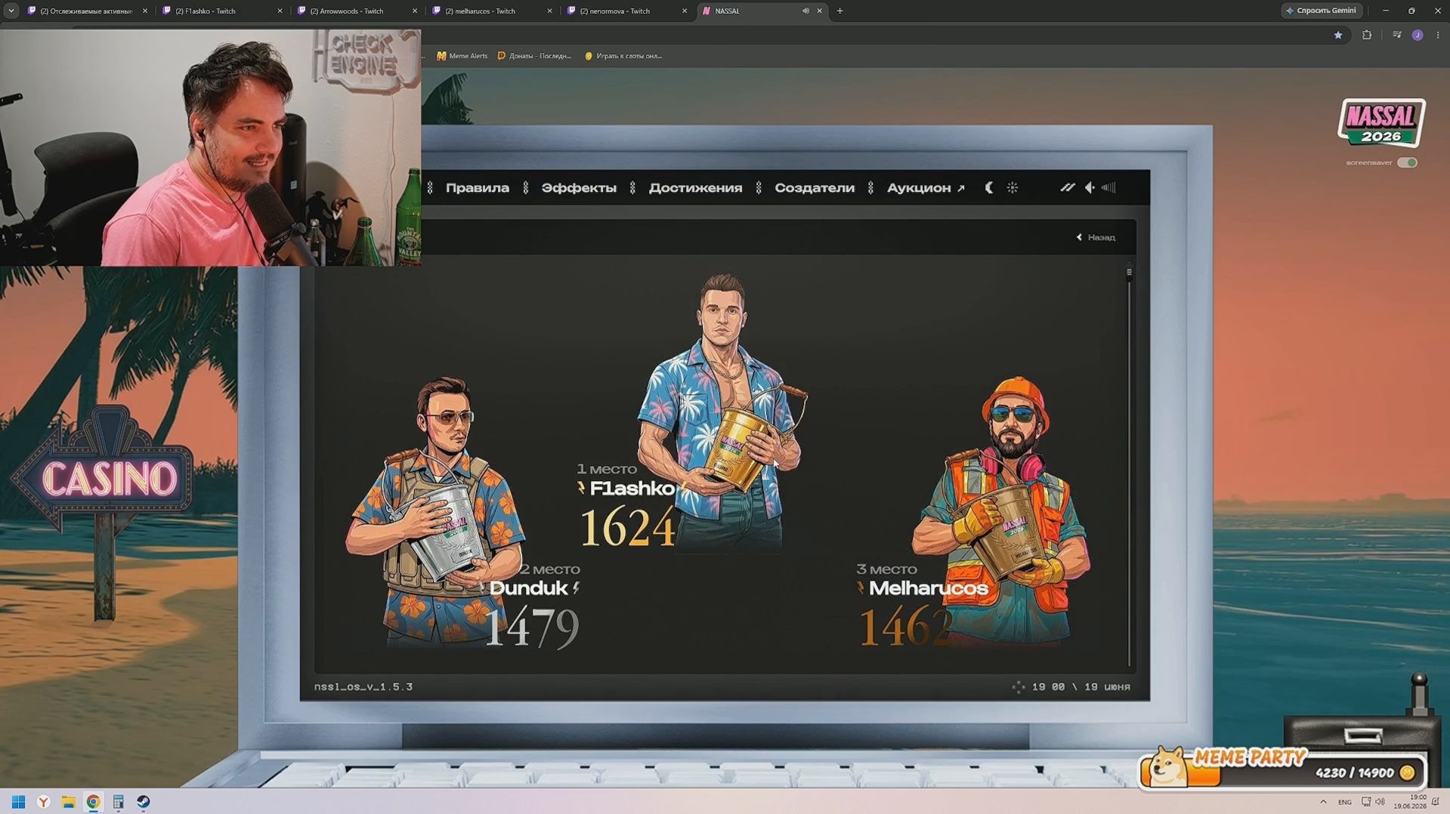Screen dimensions: 1450x814
Task: Open the Calculator taskbar icon
Action: [118, 802]
